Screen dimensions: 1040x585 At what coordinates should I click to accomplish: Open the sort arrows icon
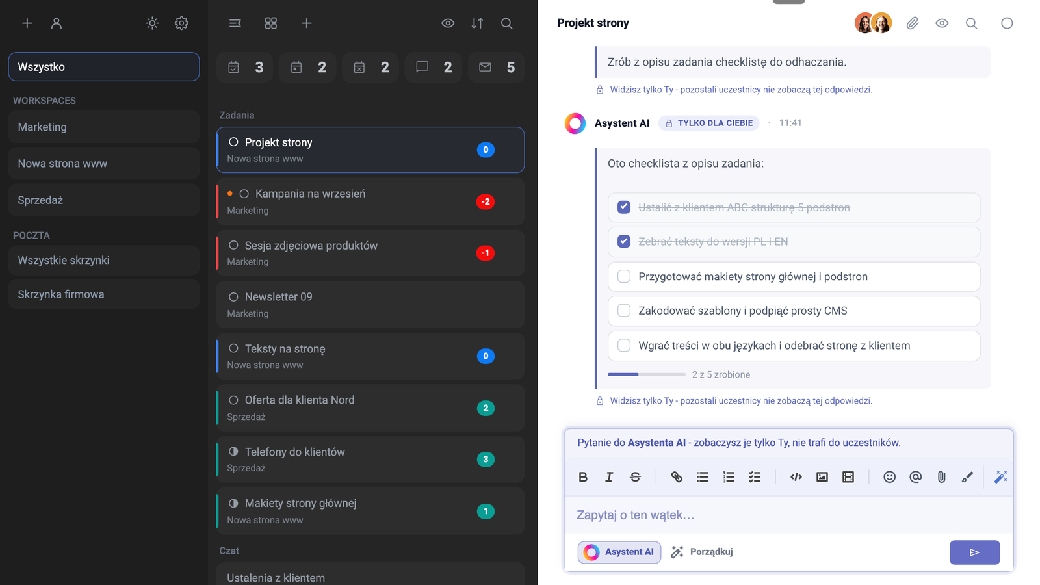pyautogui.click(x=477, y=23)
